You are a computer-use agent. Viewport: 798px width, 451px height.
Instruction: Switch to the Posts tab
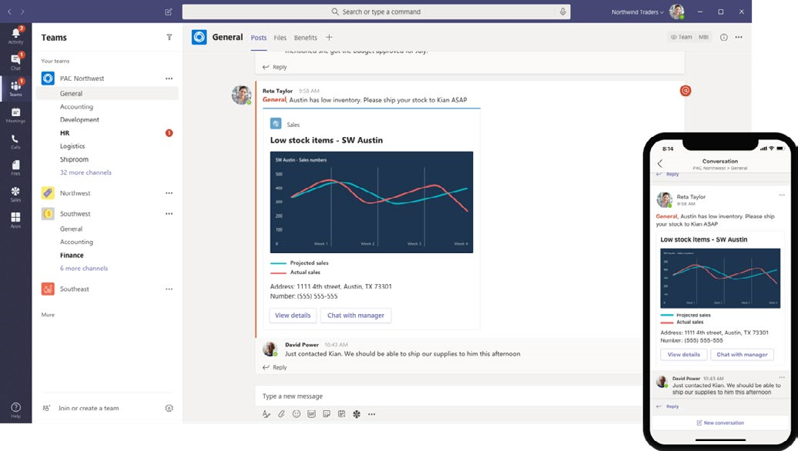(259, 38)
